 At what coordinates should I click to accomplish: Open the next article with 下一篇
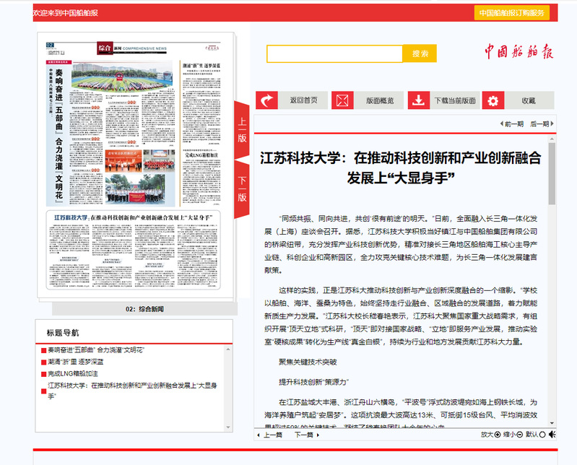point(303,435)
